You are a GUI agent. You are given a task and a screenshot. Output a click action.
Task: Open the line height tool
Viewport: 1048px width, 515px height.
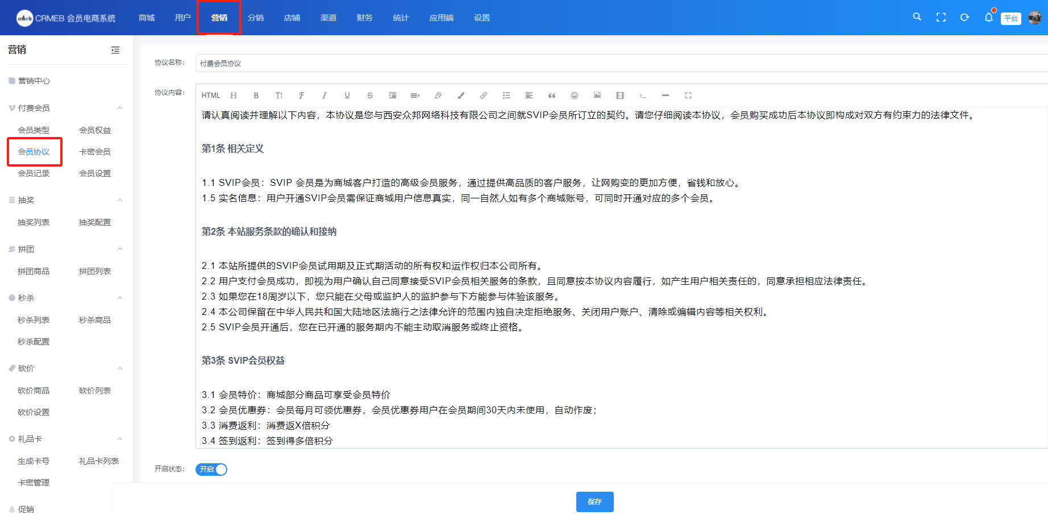coord(415,95)
